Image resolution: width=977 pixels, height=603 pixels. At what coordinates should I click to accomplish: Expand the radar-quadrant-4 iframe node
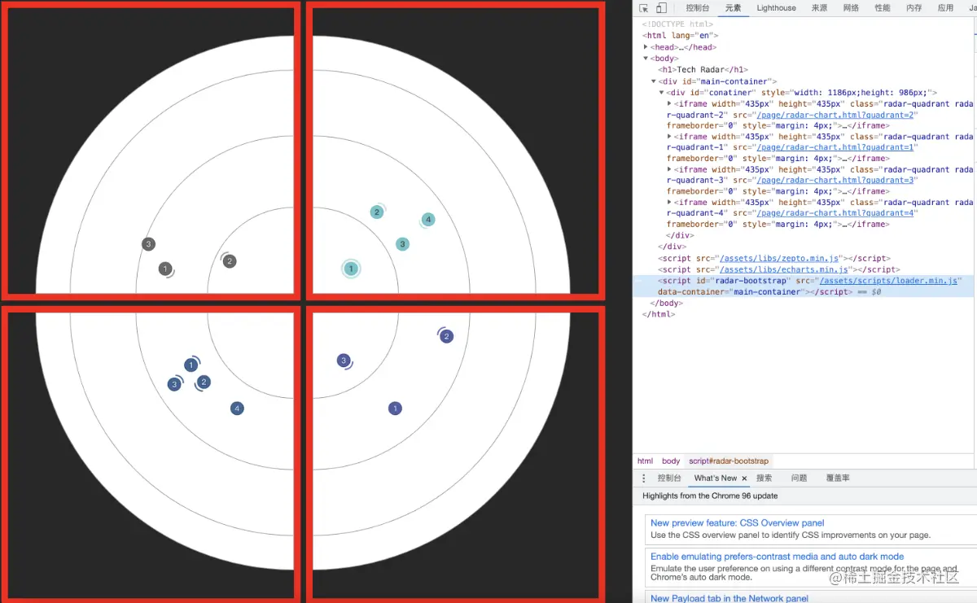click(x=669, y=202)
